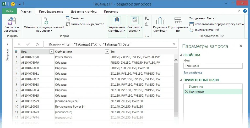Image resolution: width=250 pixels, height=128 pixels.
Task: Click Использовать первую строку в качестве заголовков
Action: [x=217, y=24]
